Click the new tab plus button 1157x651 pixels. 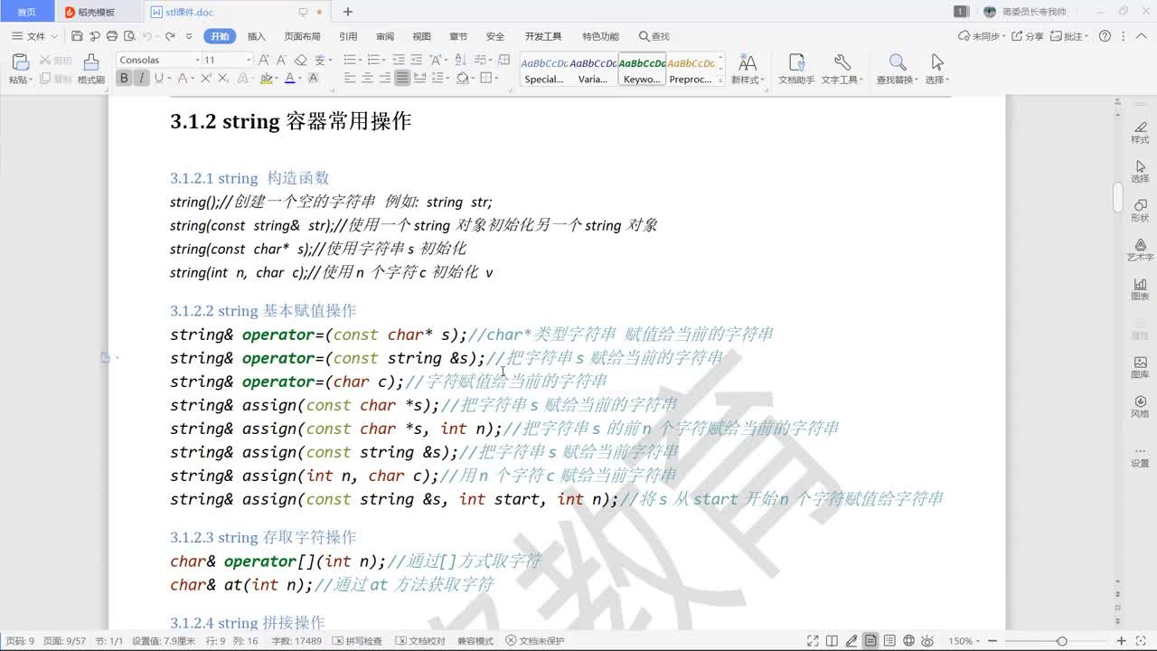coord(347,12)
